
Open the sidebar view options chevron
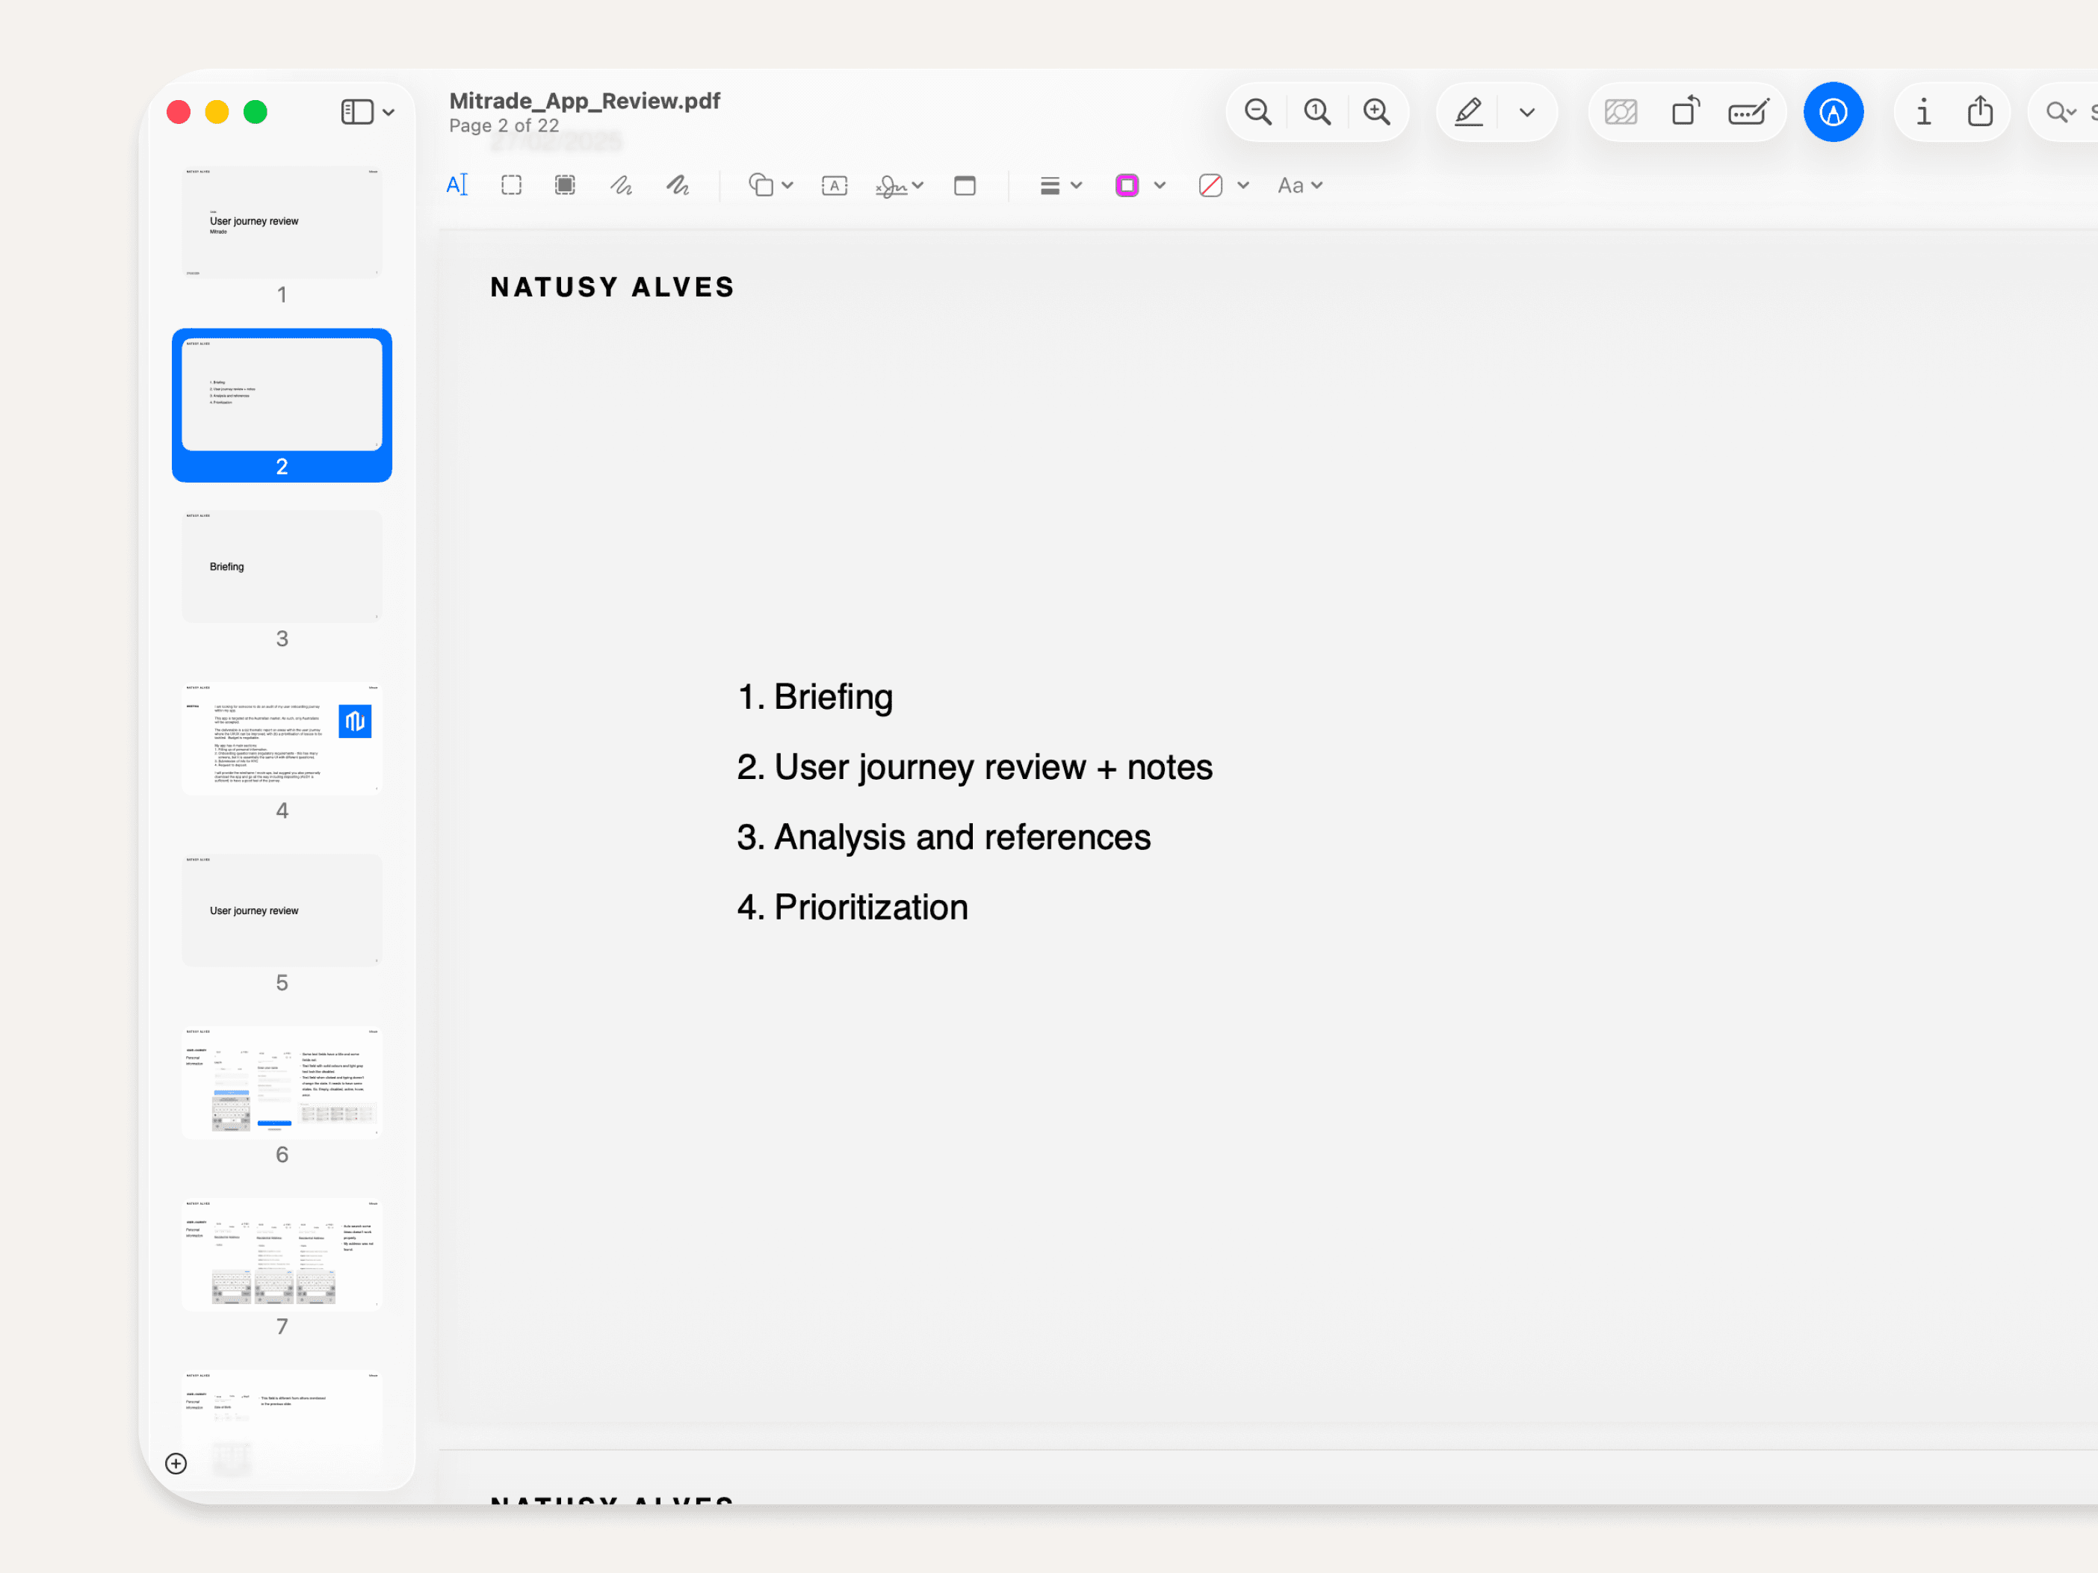coord(388,112)
